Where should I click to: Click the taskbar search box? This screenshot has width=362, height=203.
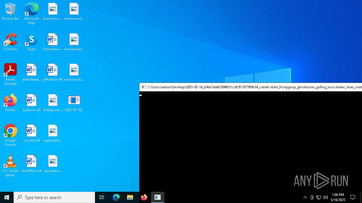(x=54, y=197)
